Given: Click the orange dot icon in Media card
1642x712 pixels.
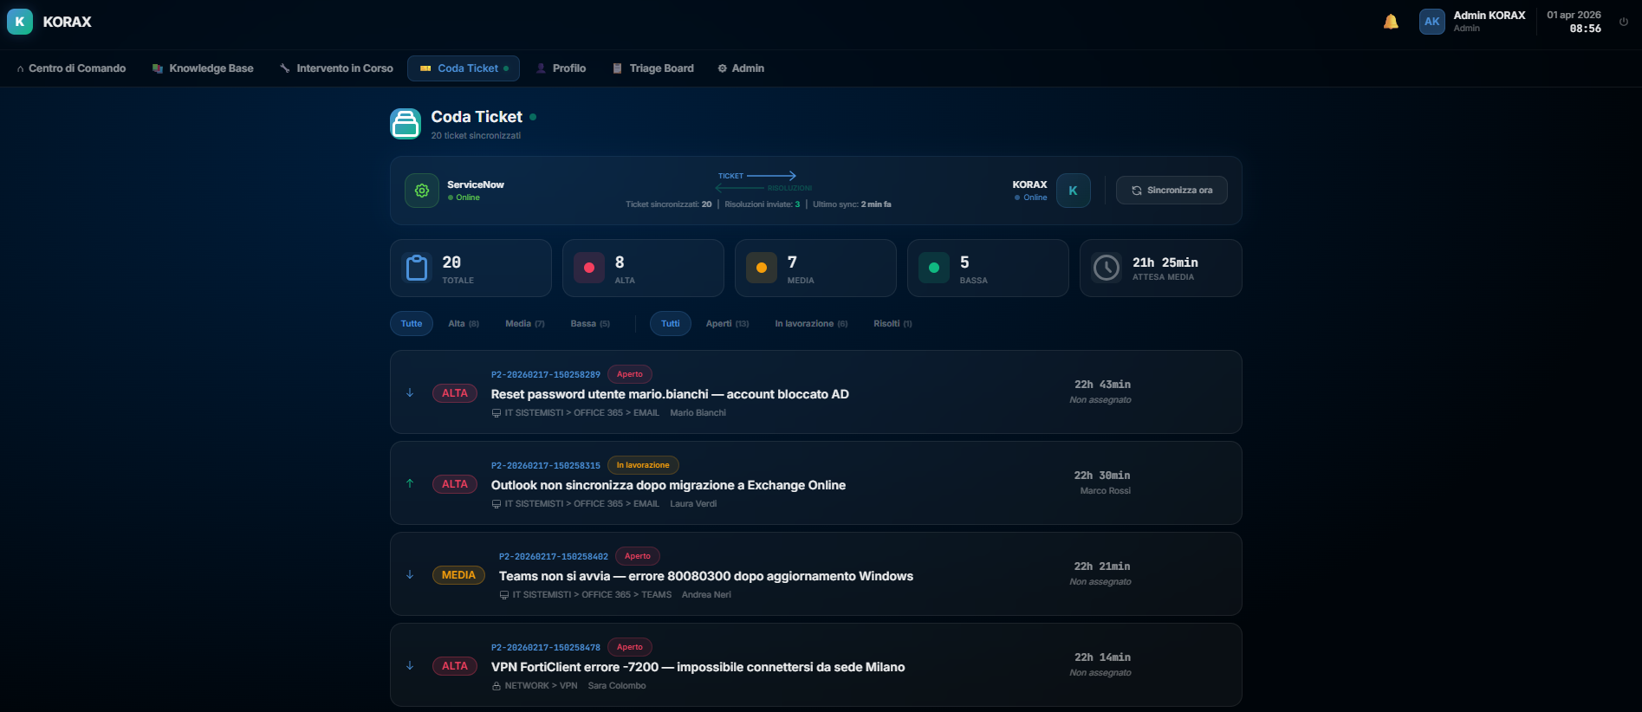Looking at the screenshot, I should (762, 269).
